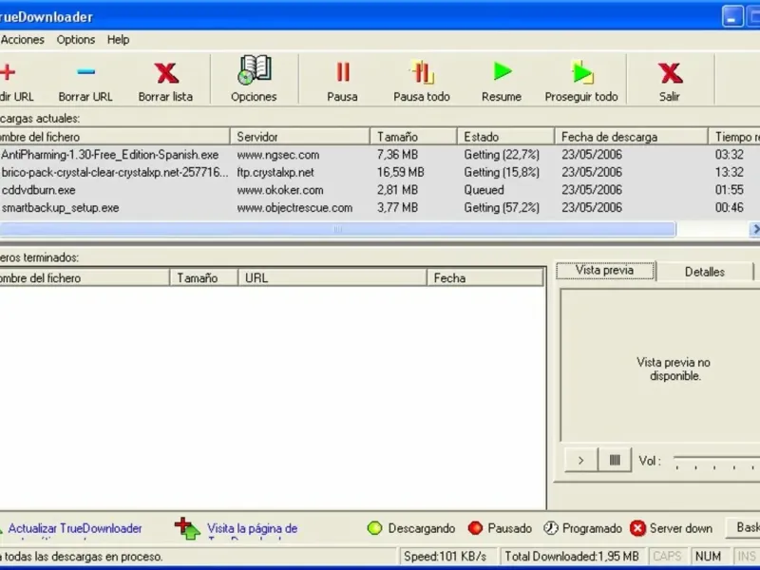760x570 pixels.
Task: Click the green Resume arrow icon
Action: point(503,71)
